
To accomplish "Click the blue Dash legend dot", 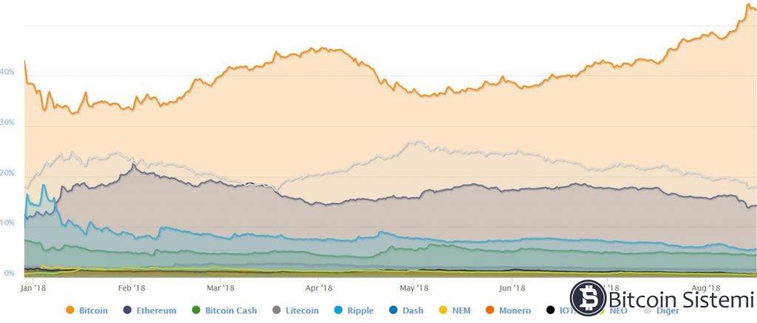I will (x=394, y=310).
